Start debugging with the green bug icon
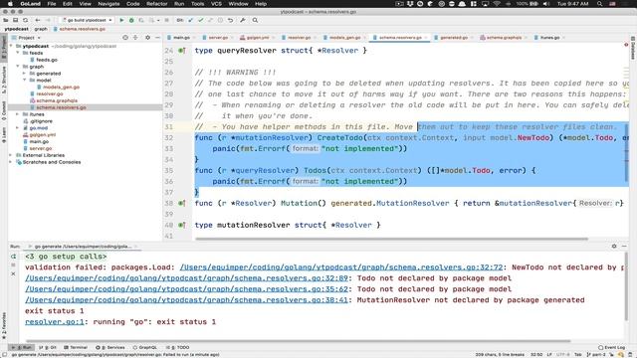 pos(131,20)
